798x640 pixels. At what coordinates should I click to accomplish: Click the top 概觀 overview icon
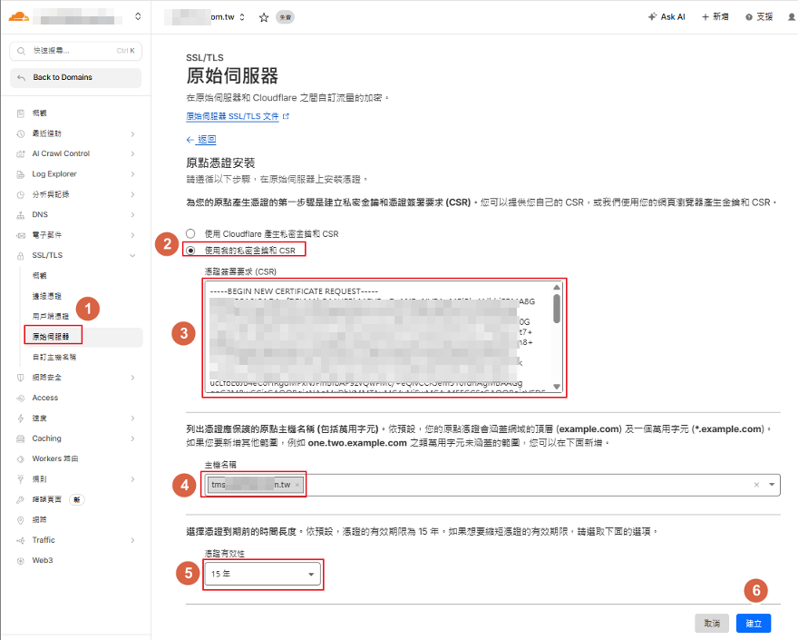tap(20, 113)
